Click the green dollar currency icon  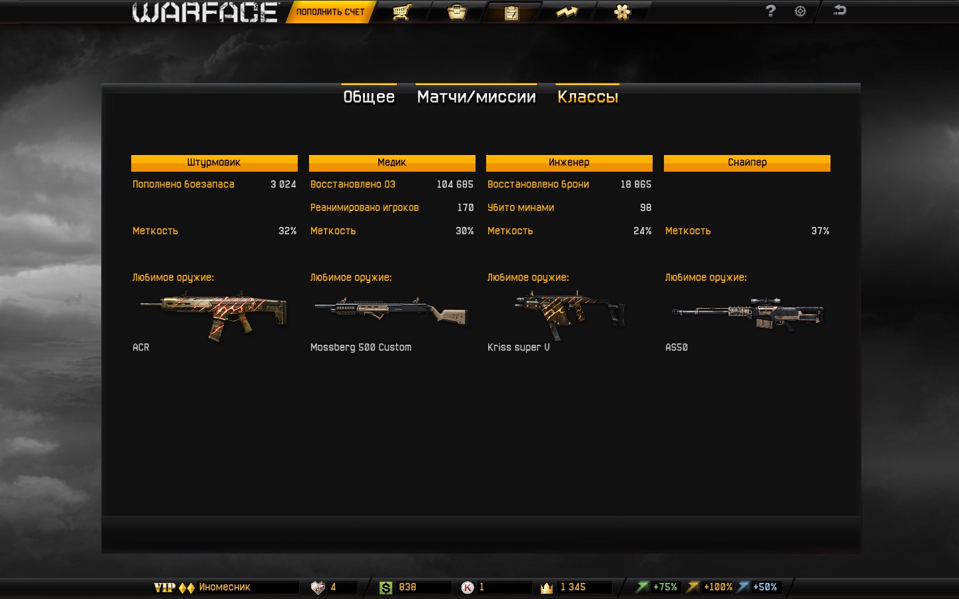point(386,588)
